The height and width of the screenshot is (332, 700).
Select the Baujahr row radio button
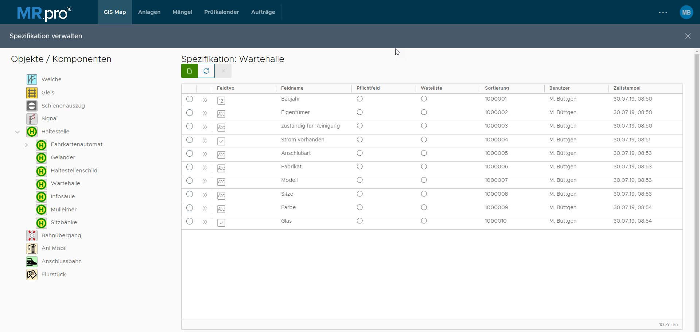pyautogui.click(x=190, y=99)
